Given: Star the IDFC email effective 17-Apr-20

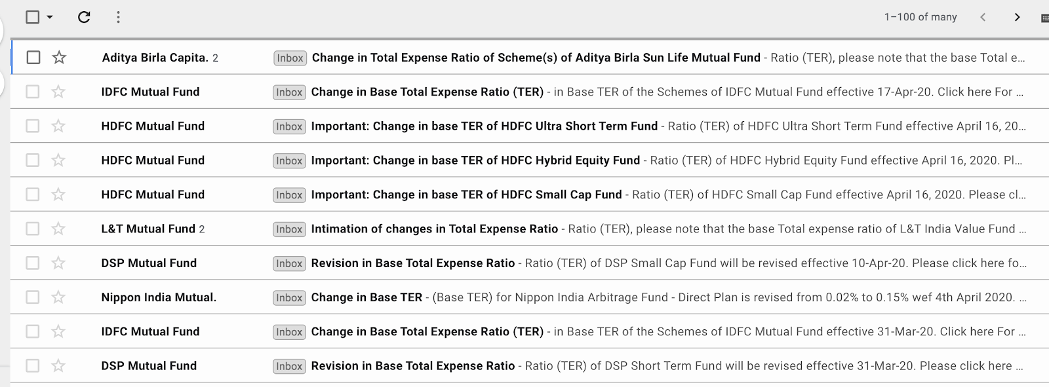Looking at the screenshot, I should click(58, 92).
